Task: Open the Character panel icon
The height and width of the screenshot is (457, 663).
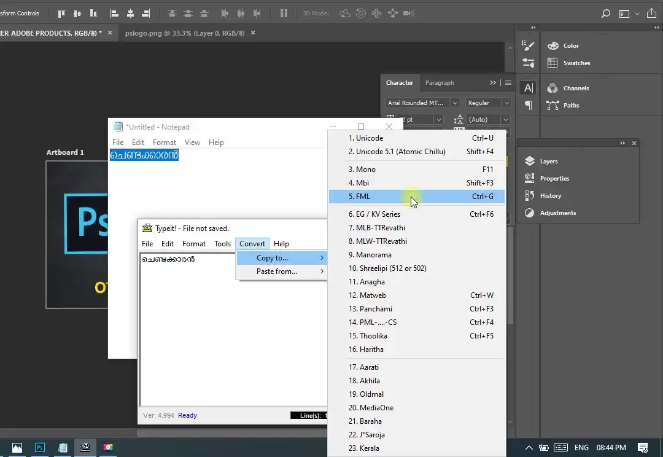Action: click(x=529, y=88)
